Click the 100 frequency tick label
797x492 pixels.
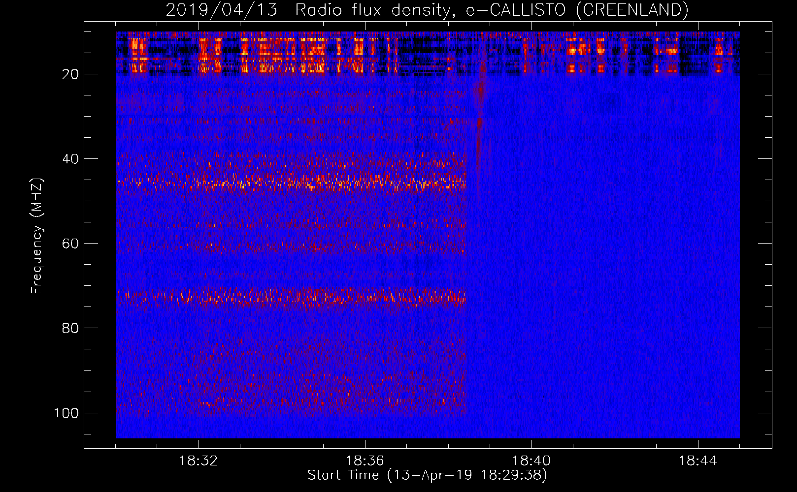pos(66,413)
